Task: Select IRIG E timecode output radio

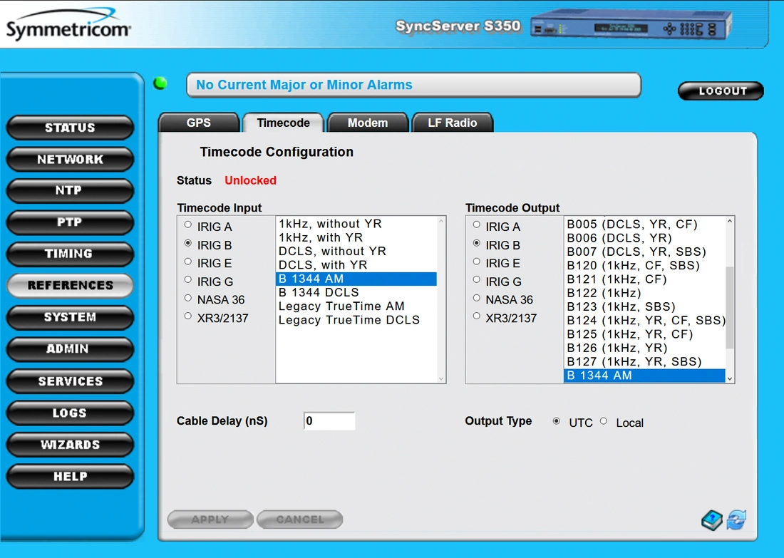Action: 477,262
